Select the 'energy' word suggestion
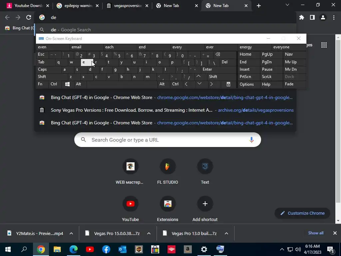This screenshot has width=341, height=256. tap(254, 47)
